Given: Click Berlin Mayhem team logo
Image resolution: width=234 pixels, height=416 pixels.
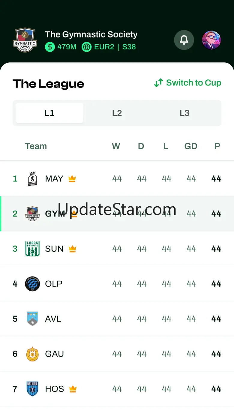Looking at the screenshot, I should [x=32, y=179].
